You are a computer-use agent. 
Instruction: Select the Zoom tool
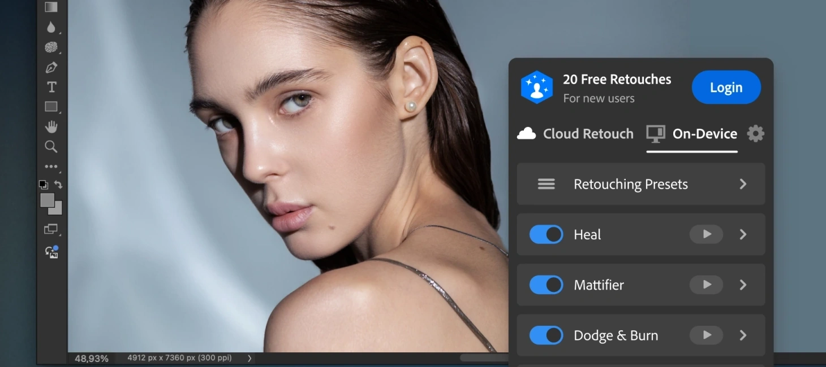click(51, 147)
